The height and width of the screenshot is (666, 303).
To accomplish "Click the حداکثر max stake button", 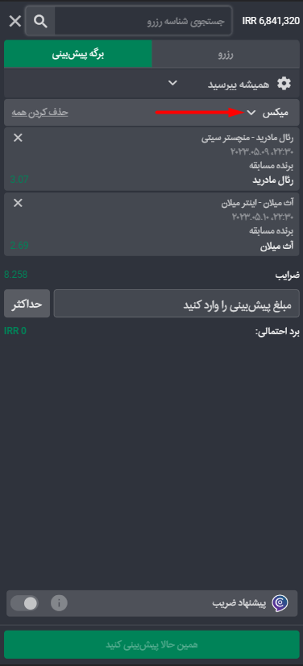I will pyautogui.click(x=27, y=304).
